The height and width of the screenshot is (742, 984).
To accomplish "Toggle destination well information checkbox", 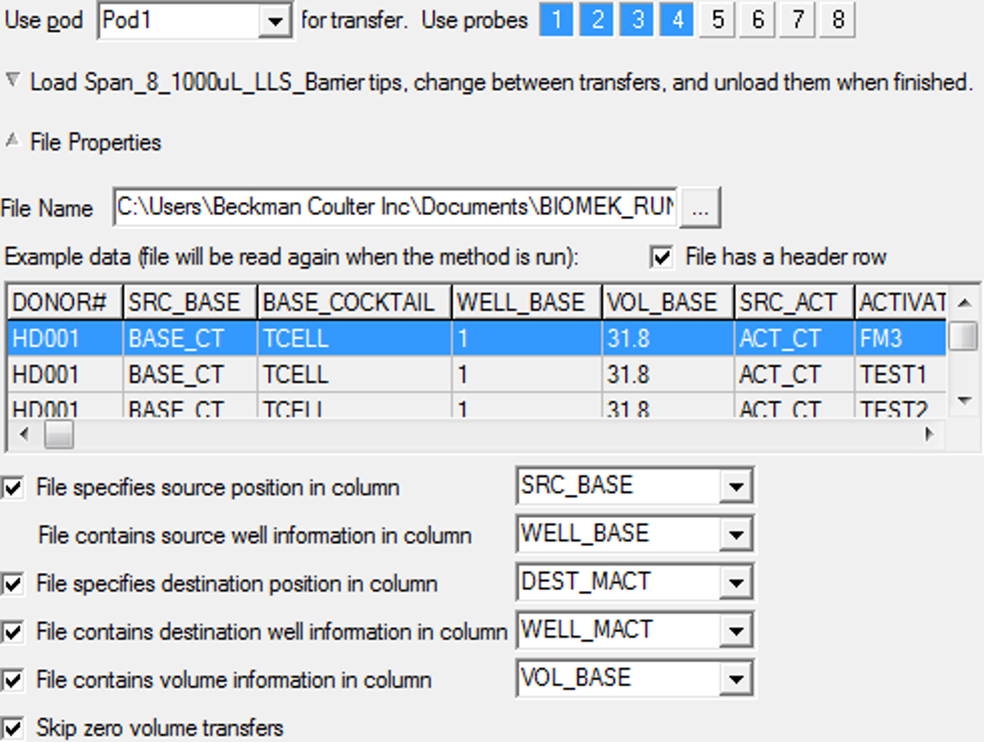I will pyautogui.click(x=13, y=632).
